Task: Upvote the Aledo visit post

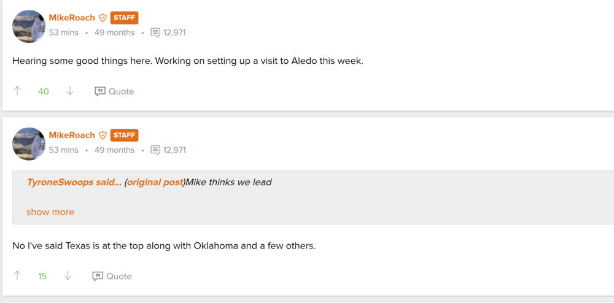Action: (17, 91)
